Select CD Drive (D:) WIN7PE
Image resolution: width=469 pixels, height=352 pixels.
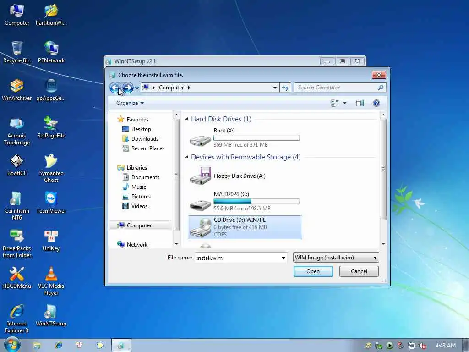(245, 227)
